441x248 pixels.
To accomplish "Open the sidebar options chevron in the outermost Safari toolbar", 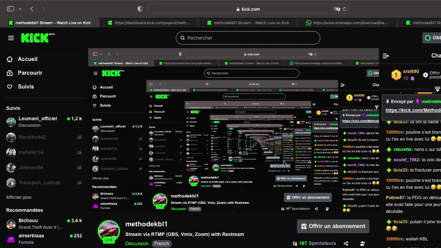I will pos(20,9).
